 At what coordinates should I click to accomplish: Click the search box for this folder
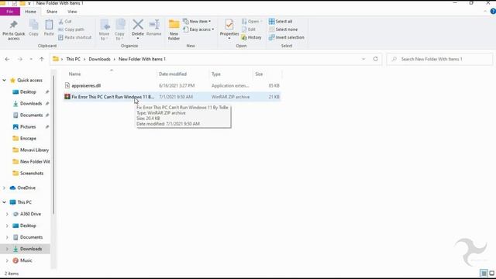tap(439, 59)
